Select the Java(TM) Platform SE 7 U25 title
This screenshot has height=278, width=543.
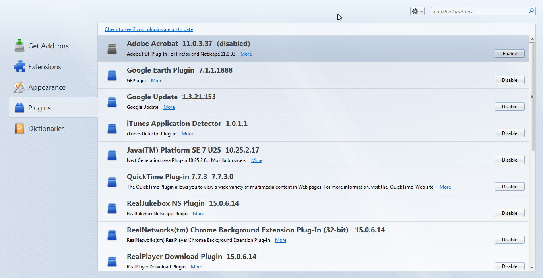tap(193, 150)
